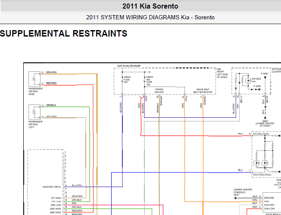Click the "(UNDER CENTER CONSOLE) GF07" ground label
This screenshot has height=215, width=281.
[243, 192]
